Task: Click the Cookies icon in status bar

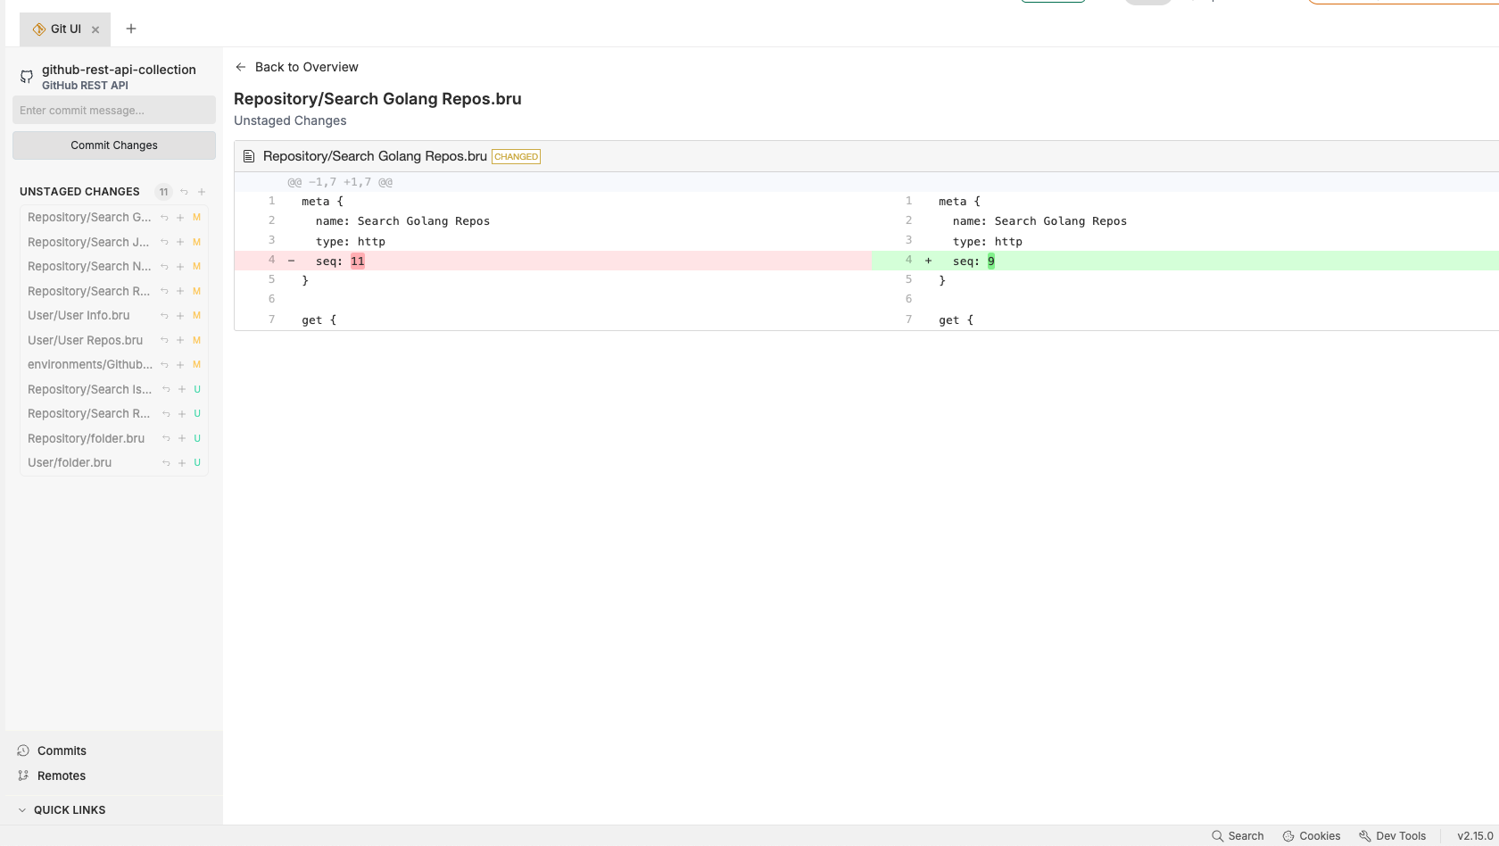Action: 1288,836
